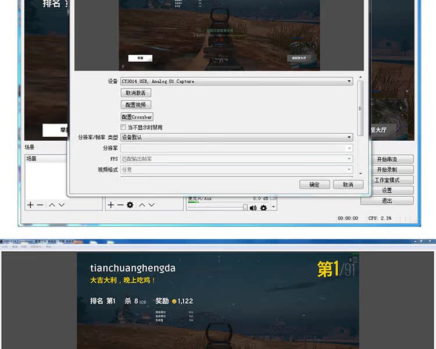Image resolution: width=436 pixels, height=349 pixels.
Task: Remove the selected source with the minus icon
Action: coord(120,205)
